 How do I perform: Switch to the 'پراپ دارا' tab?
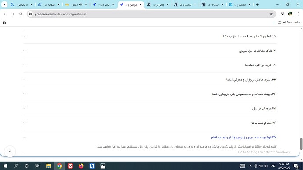coord(103,4)
